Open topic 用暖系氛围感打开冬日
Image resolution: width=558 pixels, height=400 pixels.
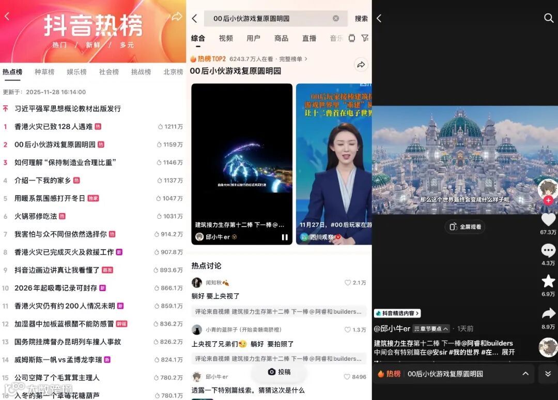[50, 198]
